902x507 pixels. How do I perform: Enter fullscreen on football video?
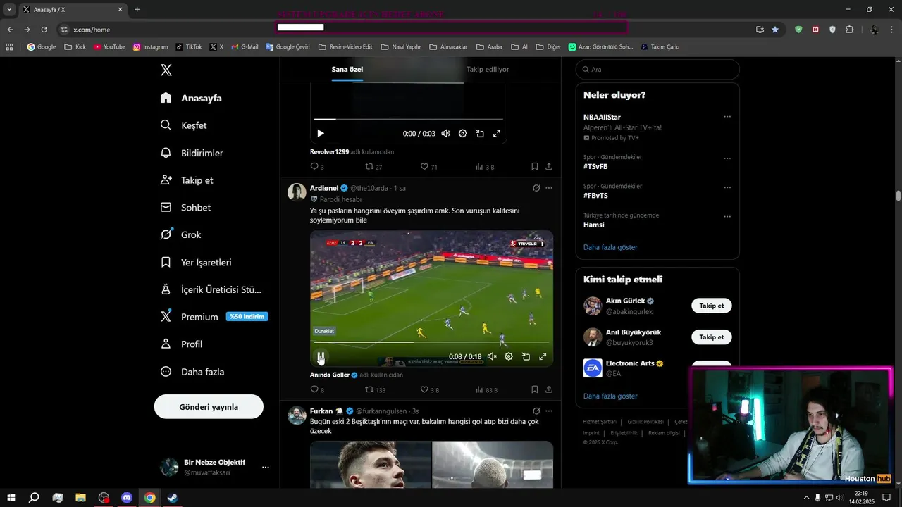pyautogui.click(x=543, y=356)
